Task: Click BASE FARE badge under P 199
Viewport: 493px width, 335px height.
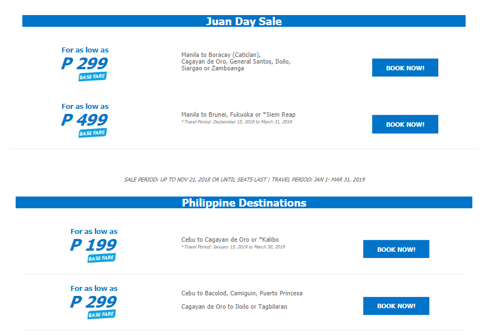Action: 101,258
